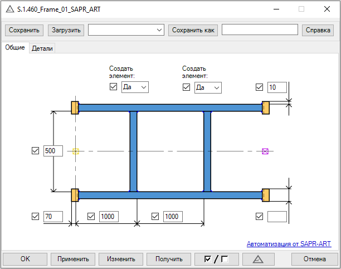This screenshot has height=269, width=341.
Task: Switch to the Детали tab
Action: 42,48
